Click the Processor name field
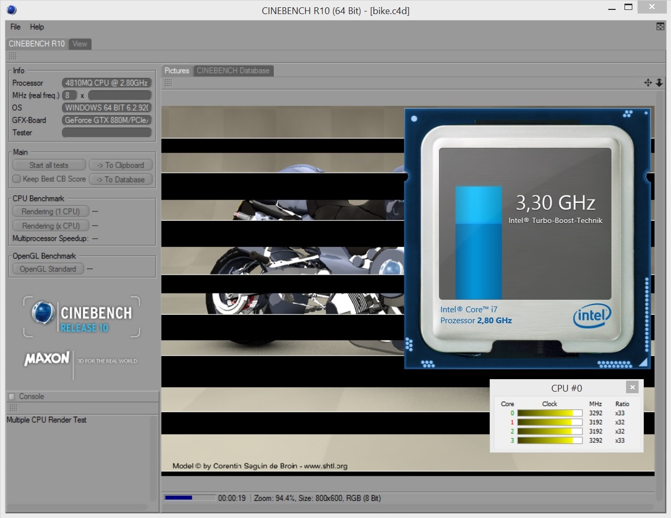Screen dimensions: 671x518 pyautogui.click(x=107, y=83)
